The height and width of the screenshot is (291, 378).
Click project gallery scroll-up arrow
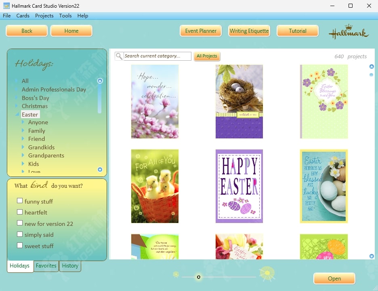coord(372,66)
